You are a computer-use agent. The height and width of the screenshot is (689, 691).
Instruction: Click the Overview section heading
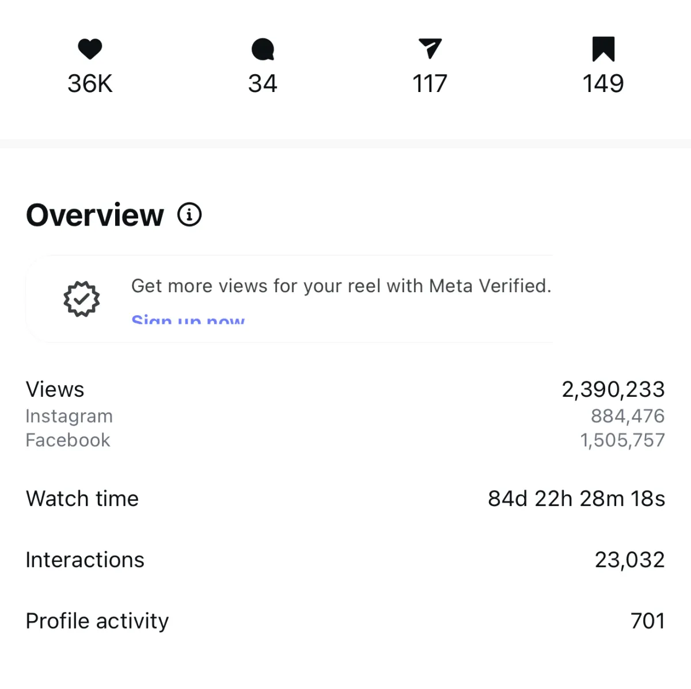coord(95,215)
